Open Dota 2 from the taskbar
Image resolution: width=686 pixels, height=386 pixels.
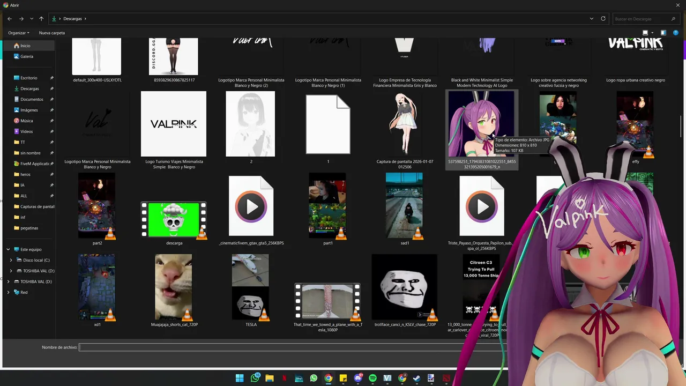pos(446,378)
